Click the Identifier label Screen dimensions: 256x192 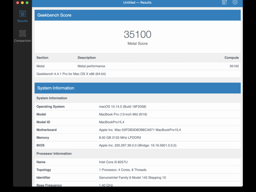44,177
